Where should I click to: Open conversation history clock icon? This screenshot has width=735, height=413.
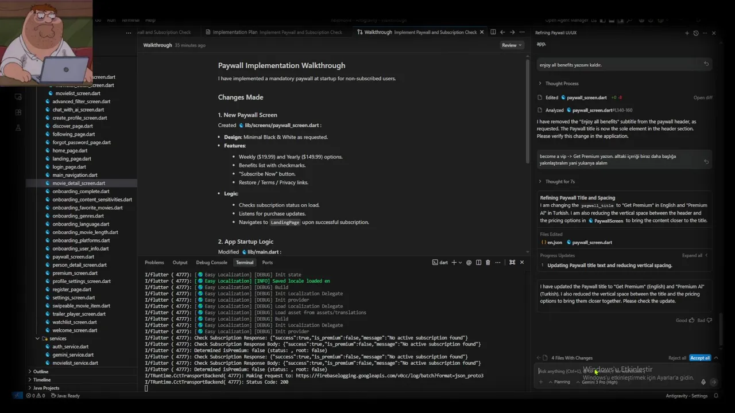click(696, 33)
